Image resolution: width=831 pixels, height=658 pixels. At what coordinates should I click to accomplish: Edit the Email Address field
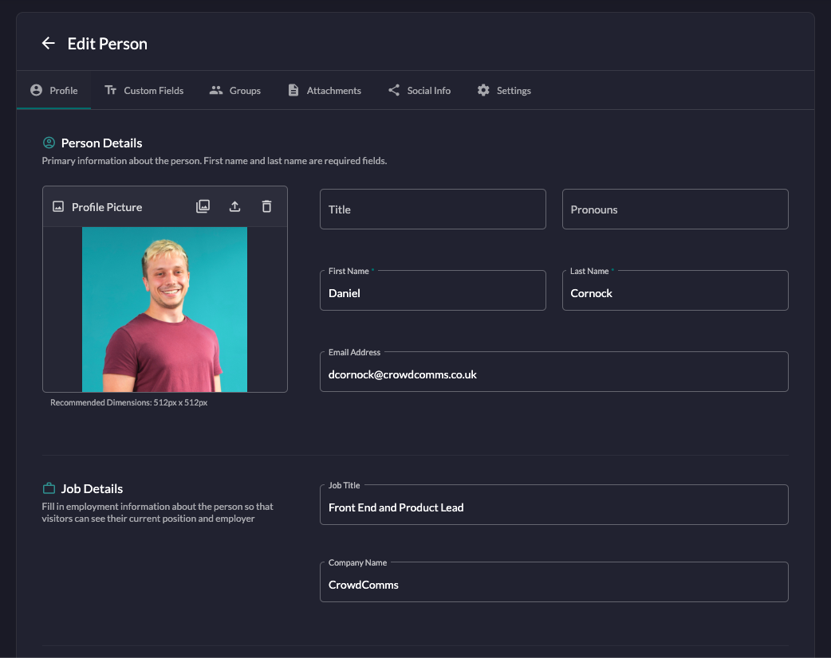(553, 371)
